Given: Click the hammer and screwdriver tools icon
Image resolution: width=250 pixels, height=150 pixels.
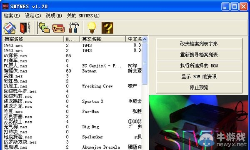Looking at the screenshot, I should click(74, 28).
